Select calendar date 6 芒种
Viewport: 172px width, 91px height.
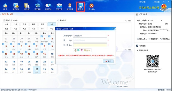(x=29, y=47)
